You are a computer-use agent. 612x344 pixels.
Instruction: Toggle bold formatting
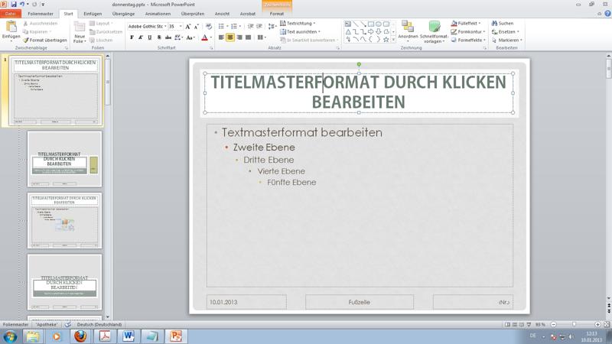point(132,37)
